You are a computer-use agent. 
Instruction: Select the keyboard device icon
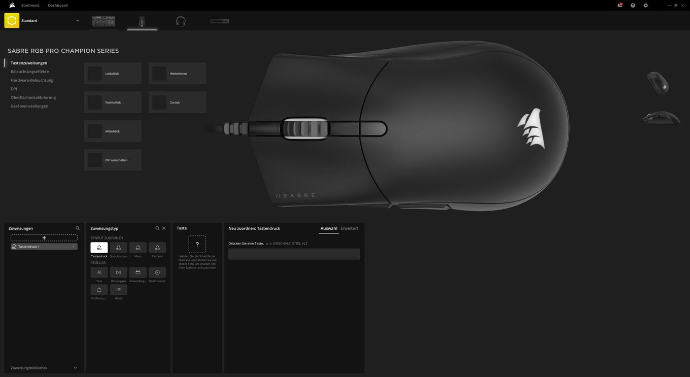[103, 21]
